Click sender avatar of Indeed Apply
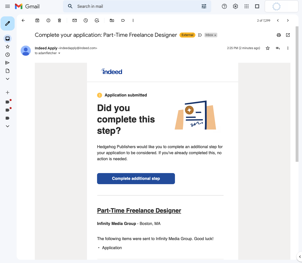This screenshot has width=302, height=263. [26, 51]
